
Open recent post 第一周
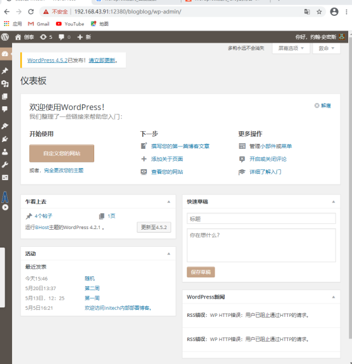coord(92,298)
